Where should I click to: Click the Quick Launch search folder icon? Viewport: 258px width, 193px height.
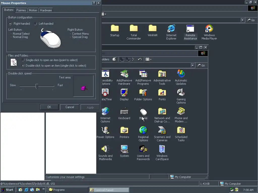tap(38, 190)
